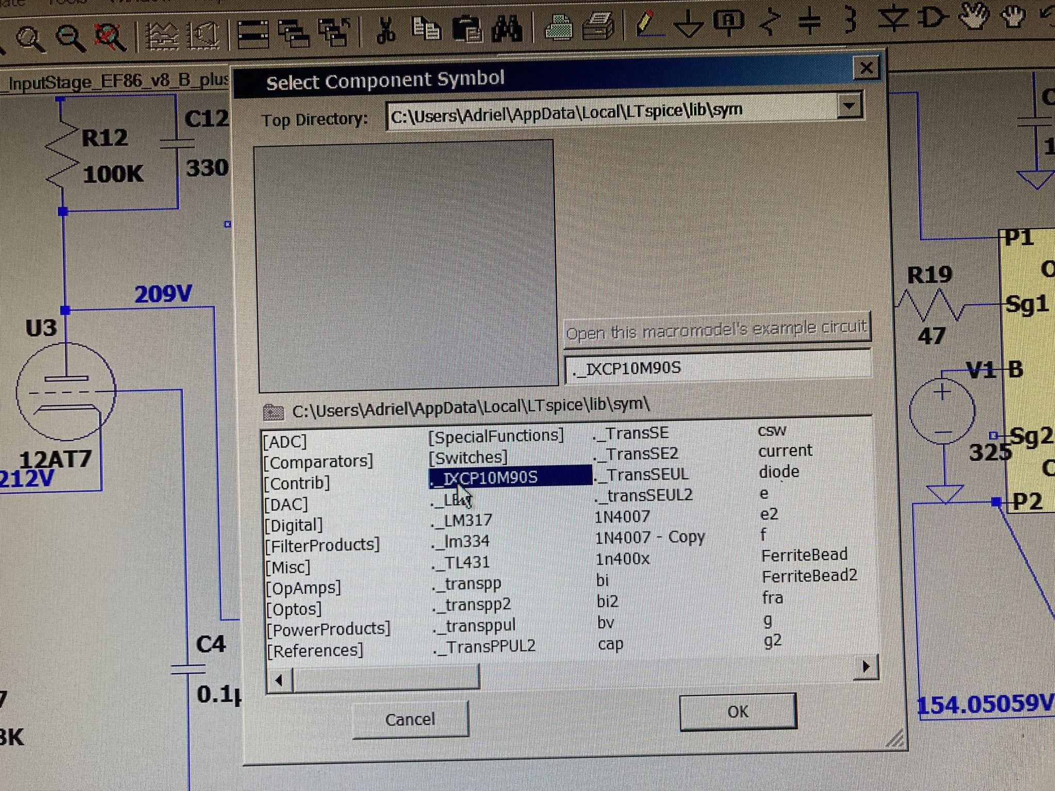Click the folder icon beside directory path
This screenshot has height=791, width=1055.
click(x=273, y=411)
